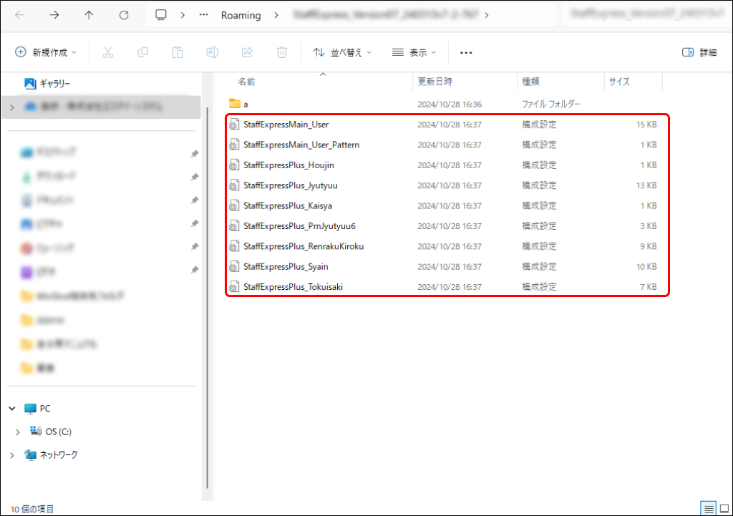Click the Rename icon
The width and height of the screenshot is (733, 516).
[x=212, y=52]
